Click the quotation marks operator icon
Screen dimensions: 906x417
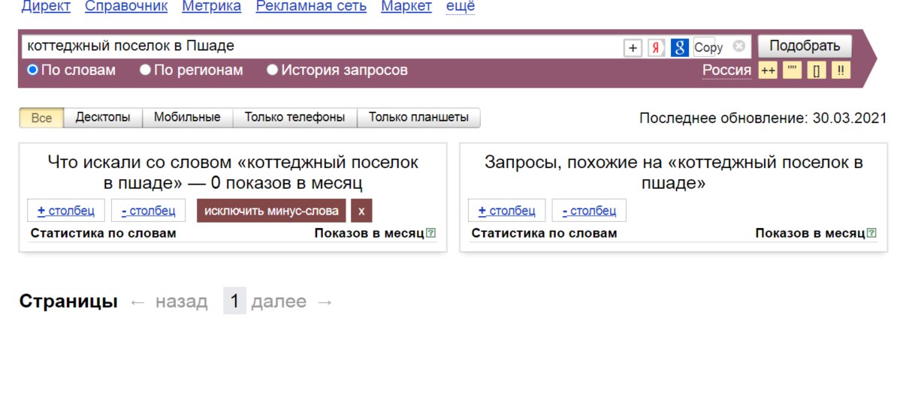[792, 70]
